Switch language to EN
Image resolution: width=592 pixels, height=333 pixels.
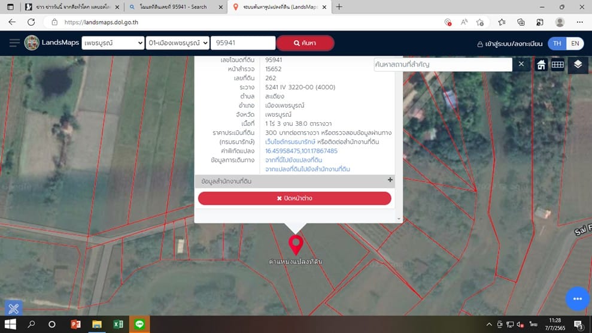tap(575, 43)
